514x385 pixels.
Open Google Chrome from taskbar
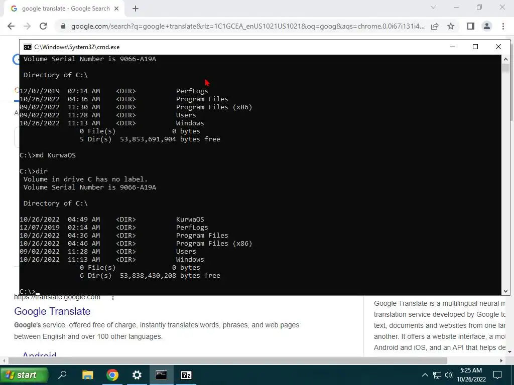tap(112, 375)
